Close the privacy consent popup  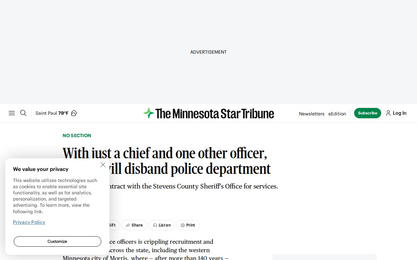[x=103, y=165]
